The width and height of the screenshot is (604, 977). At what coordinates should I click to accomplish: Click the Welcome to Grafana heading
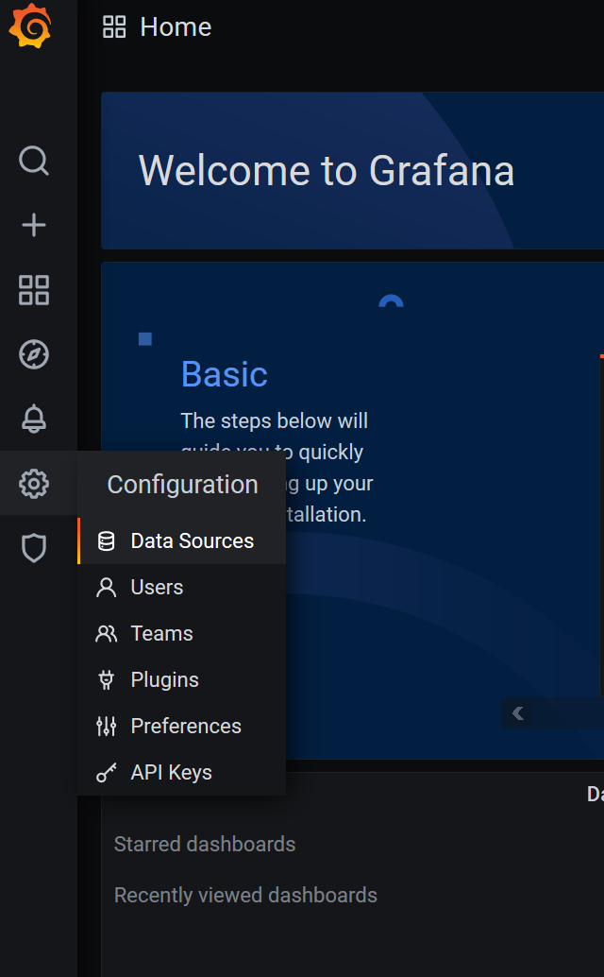click(x=327, y=170)
